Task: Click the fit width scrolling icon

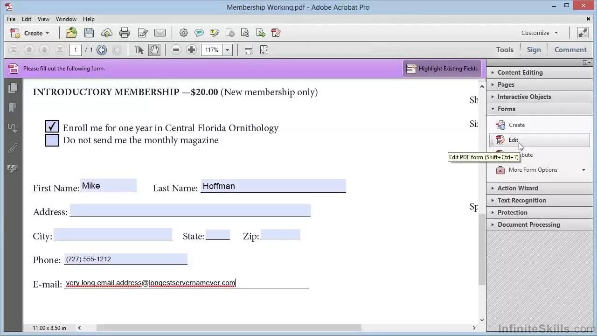Action: 249,50
